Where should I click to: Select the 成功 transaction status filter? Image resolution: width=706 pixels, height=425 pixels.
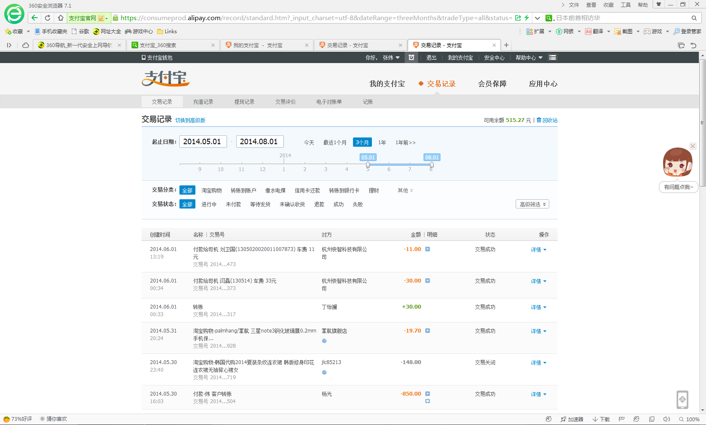(338, 204)
